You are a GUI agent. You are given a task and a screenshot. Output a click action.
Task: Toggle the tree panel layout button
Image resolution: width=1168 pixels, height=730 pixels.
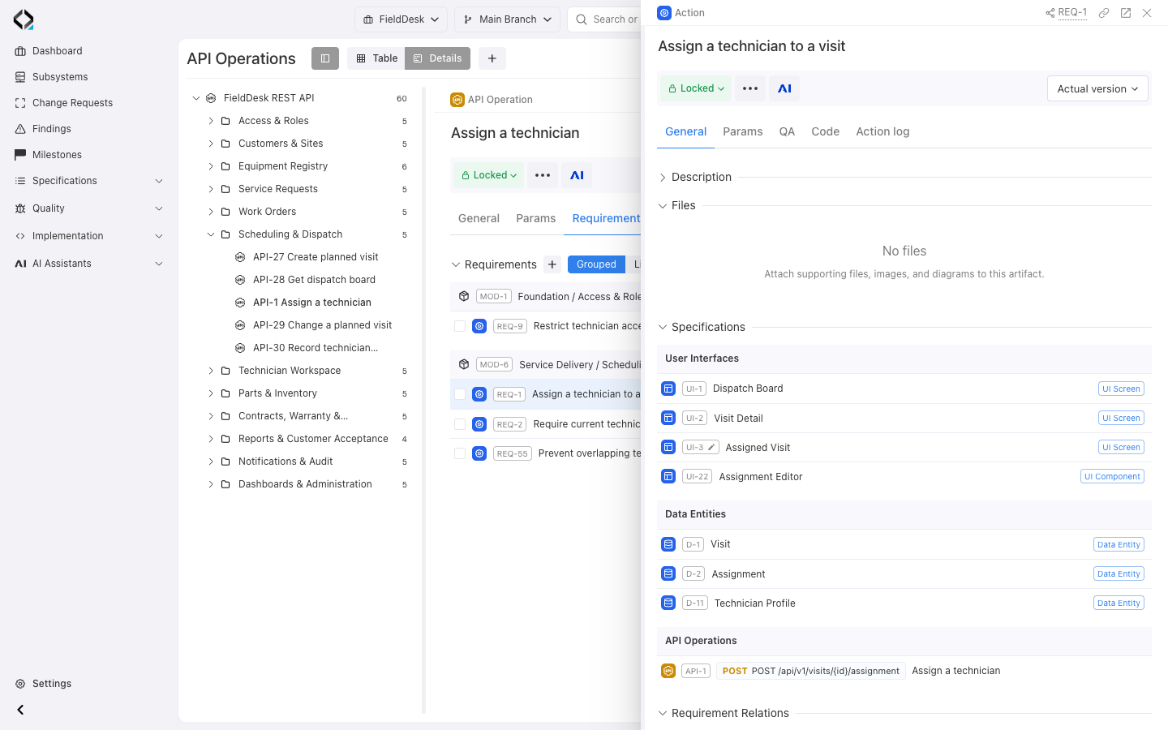point(325,58)
